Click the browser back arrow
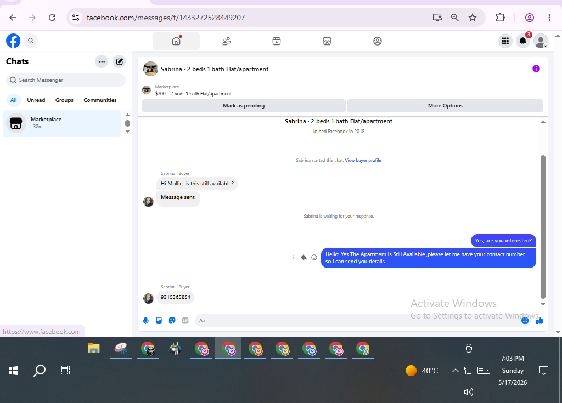 click(13, 18)
